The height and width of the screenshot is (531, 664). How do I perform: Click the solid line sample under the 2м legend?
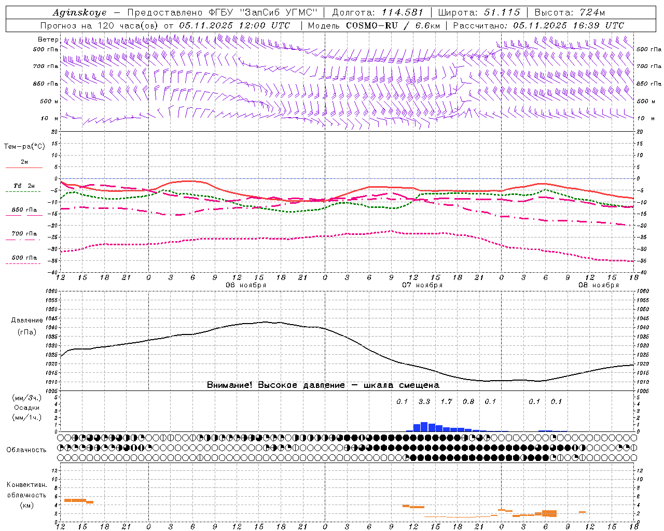pos(24,167)
